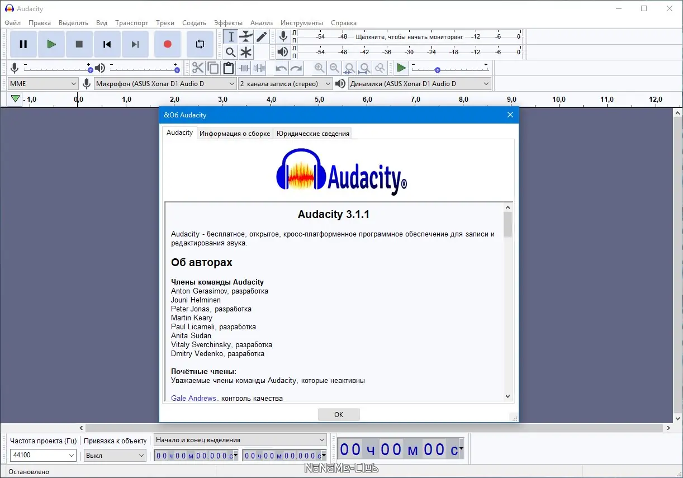Open the Справка menu

[x=344, y=23]
